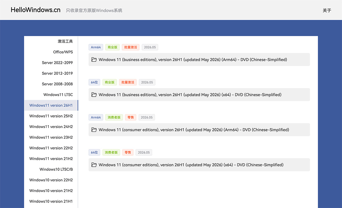The width and height of the screenshot is (342, 208).
Task: Click 批量激活 tag above business x64 entry
Action: (128, 82)
